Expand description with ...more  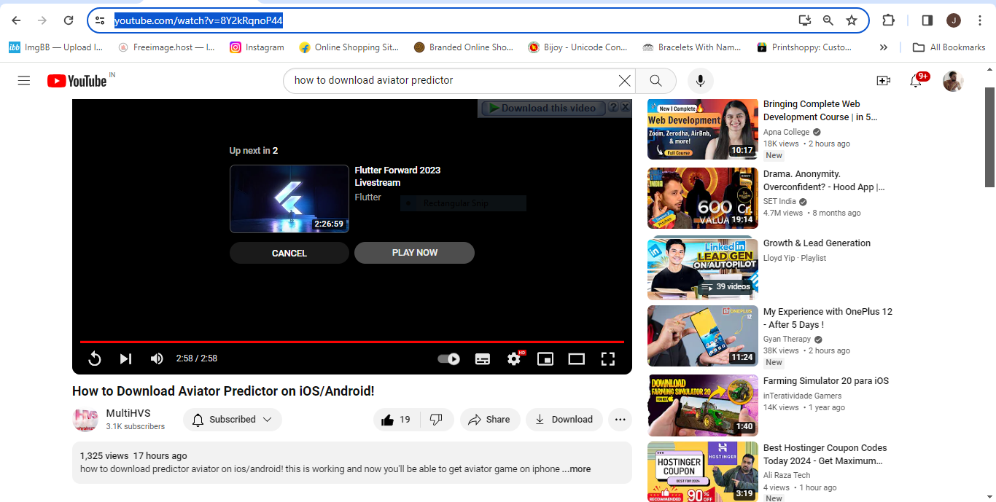(x=576, y=469)
